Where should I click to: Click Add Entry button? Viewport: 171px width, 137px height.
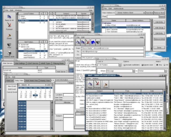click(x=159, y=22)
